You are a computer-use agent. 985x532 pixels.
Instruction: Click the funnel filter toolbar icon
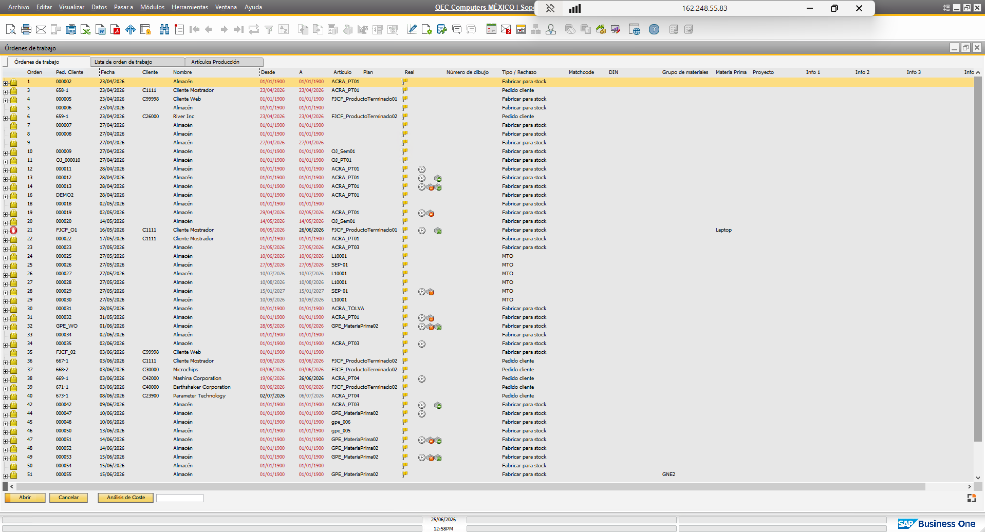269,30
